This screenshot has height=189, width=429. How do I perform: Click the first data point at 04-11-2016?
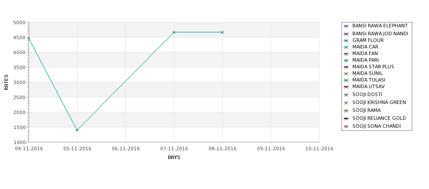pos(29,38)
